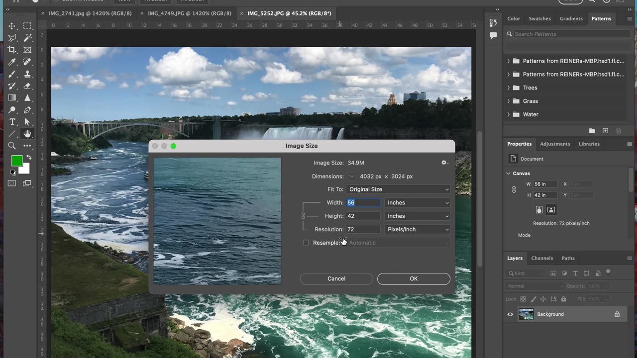Viewport: 637px width, 358px height.
Task: Click the green foreground color swatch
Action: 16,161
